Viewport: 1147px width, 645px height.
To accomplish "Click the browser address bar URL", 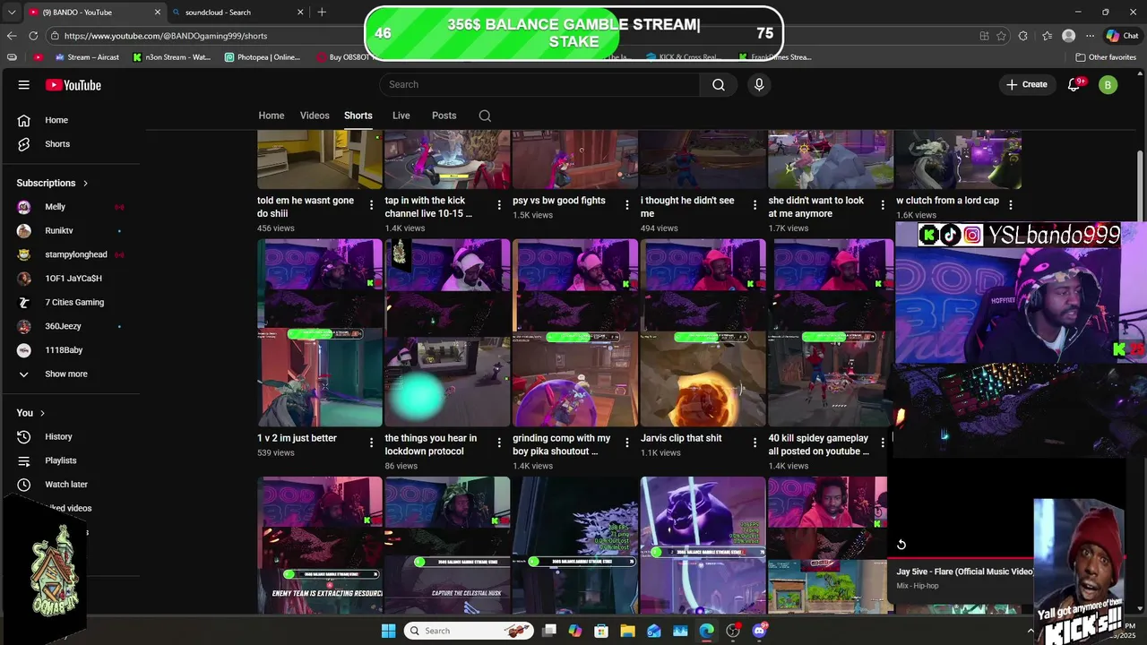I will [x=166, y=36].
